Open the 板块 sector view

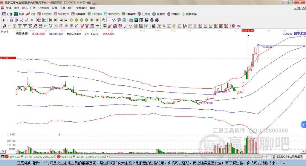(x=19, y=14)
